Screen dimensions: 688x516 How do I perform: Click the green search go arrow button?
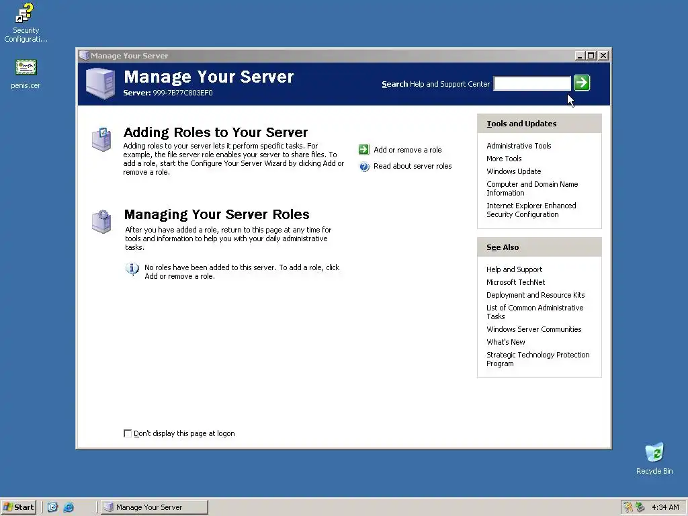582,83
